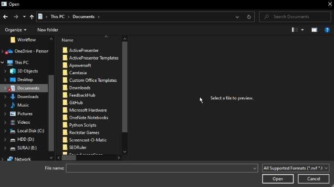Click the Search Documents field
The image size is (334, 187).
click(x=295, y=17)
